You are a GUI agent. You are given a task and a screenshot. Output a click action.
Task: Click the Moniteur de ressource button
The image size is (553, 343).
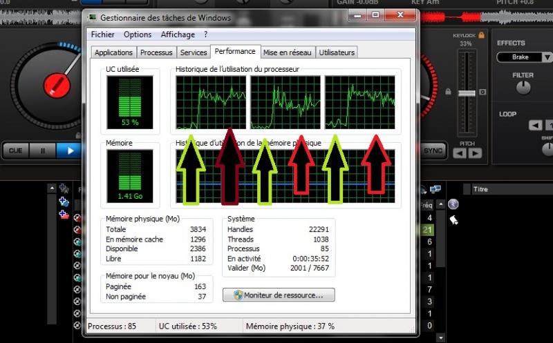(279, 295)
